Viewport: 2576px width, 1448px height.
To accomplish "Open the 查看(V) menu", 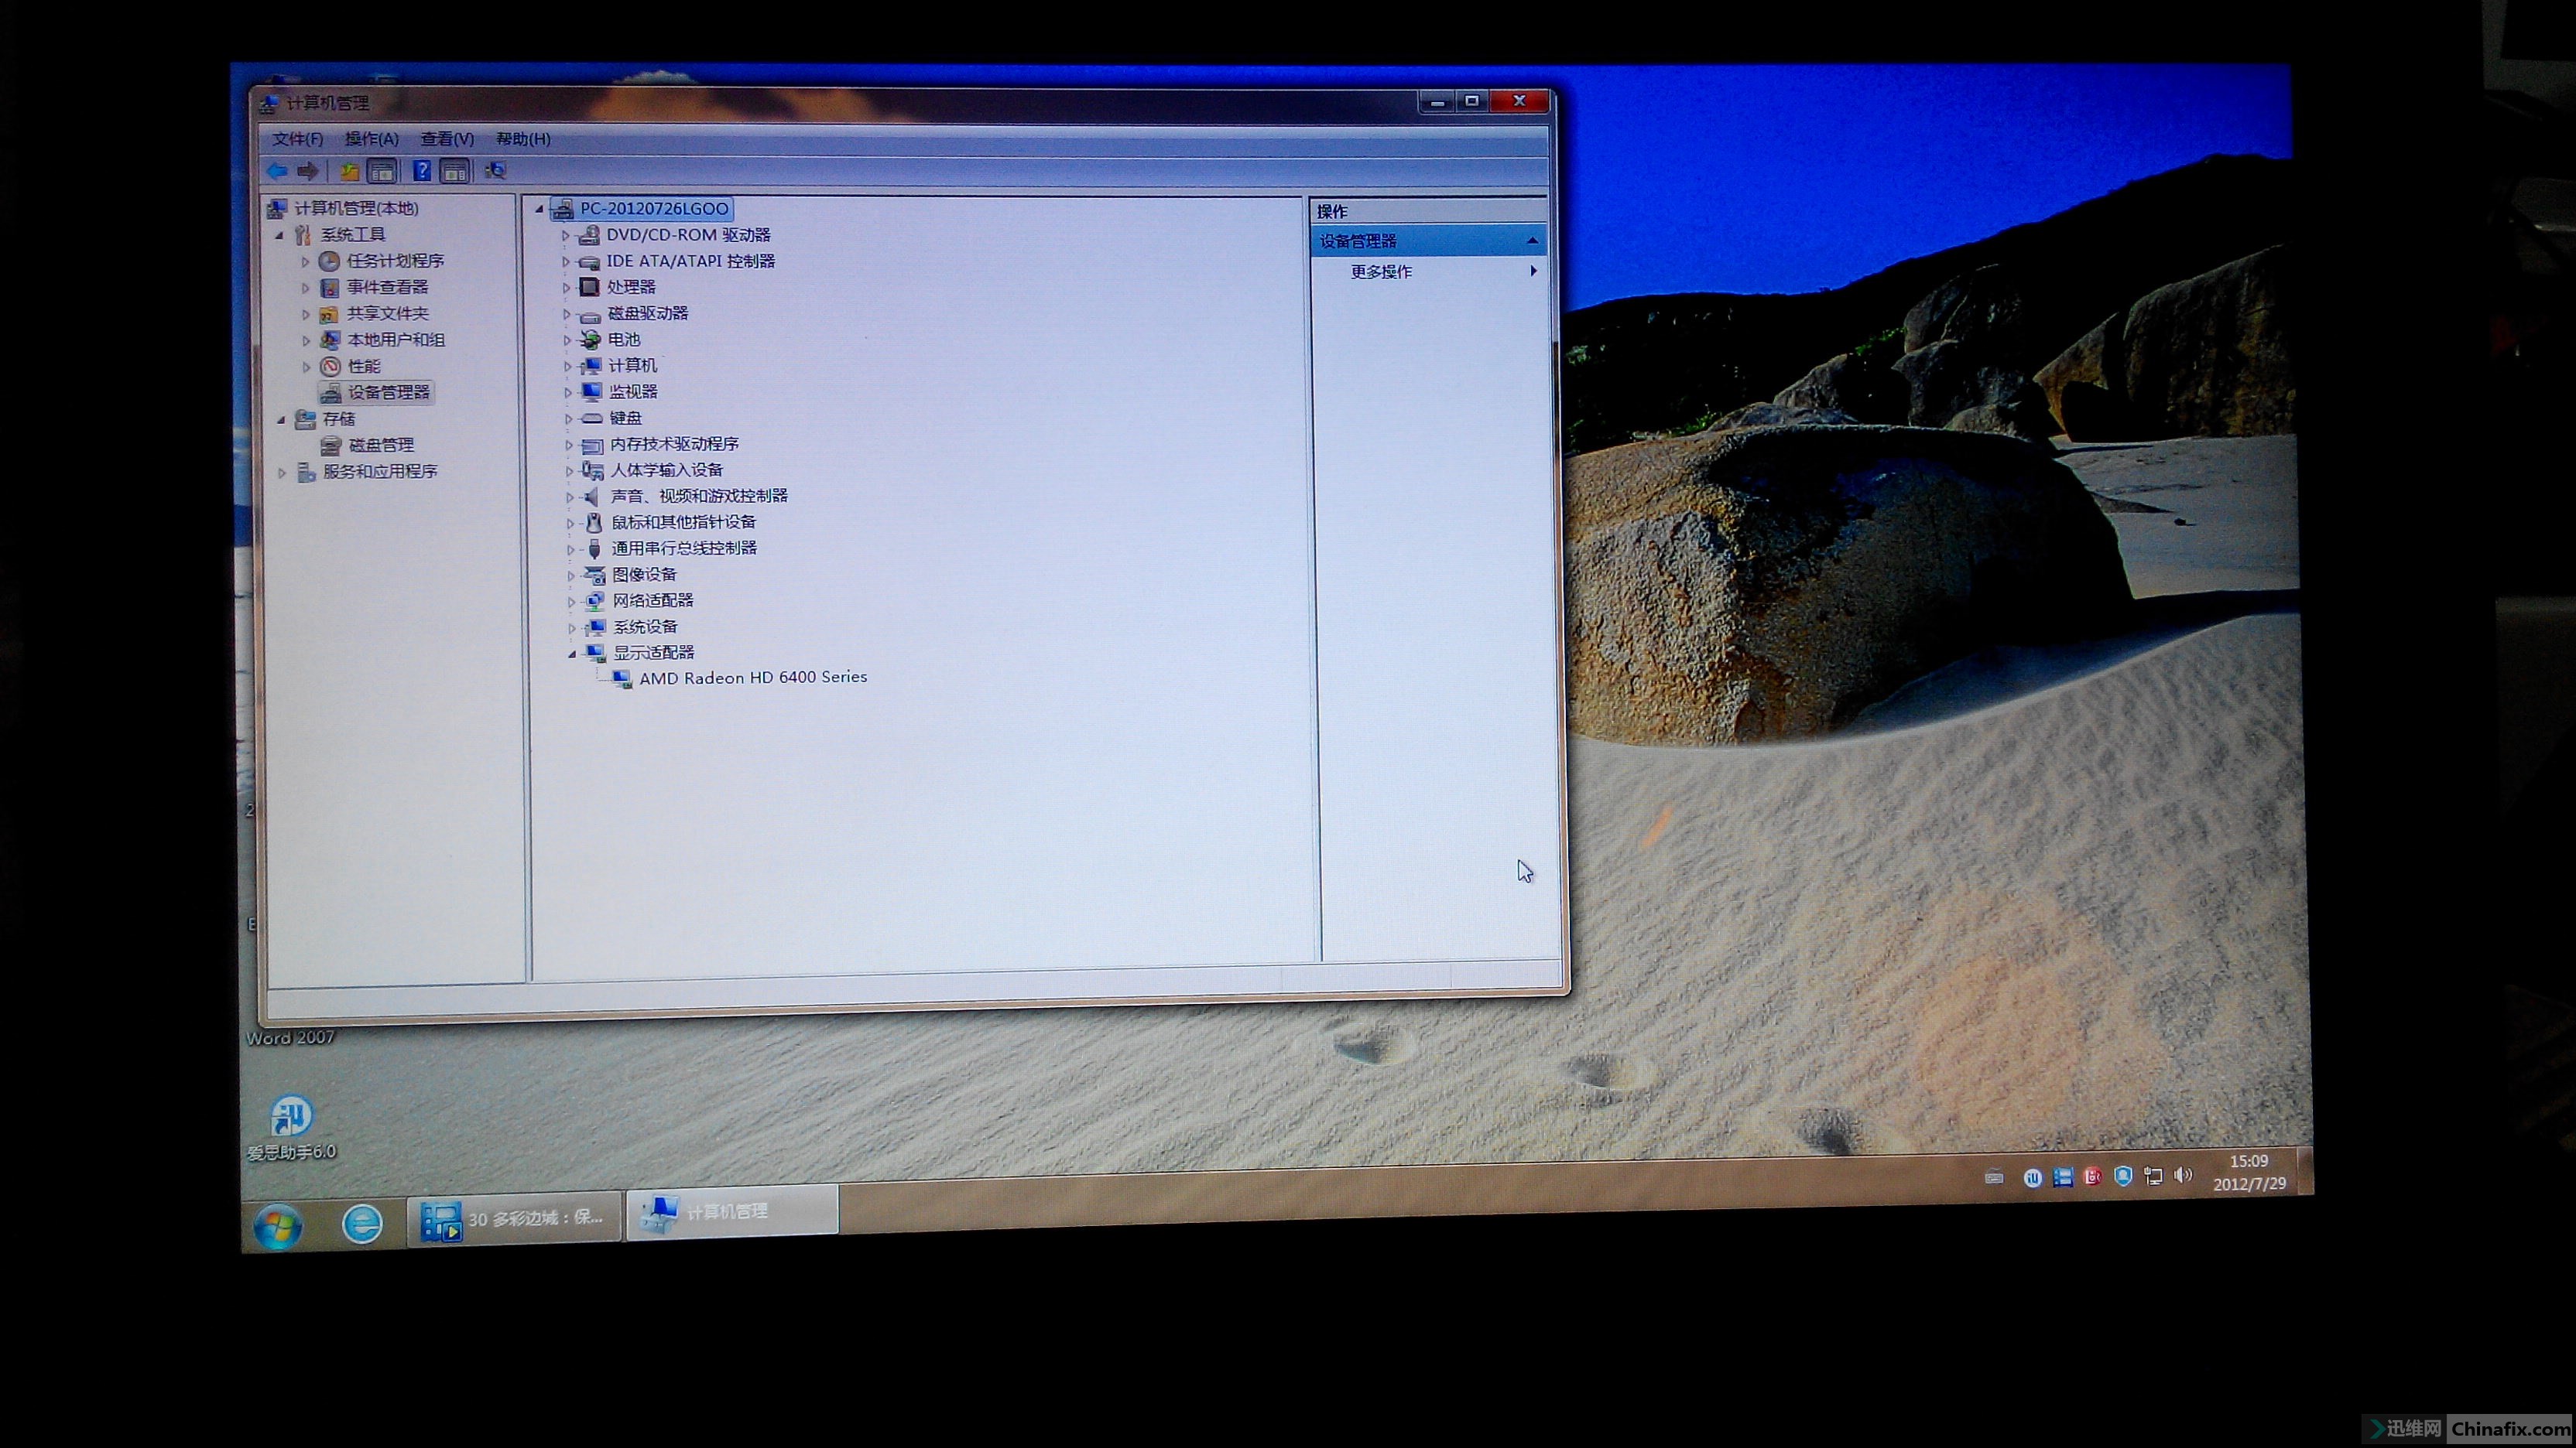I will click(447, 139).
